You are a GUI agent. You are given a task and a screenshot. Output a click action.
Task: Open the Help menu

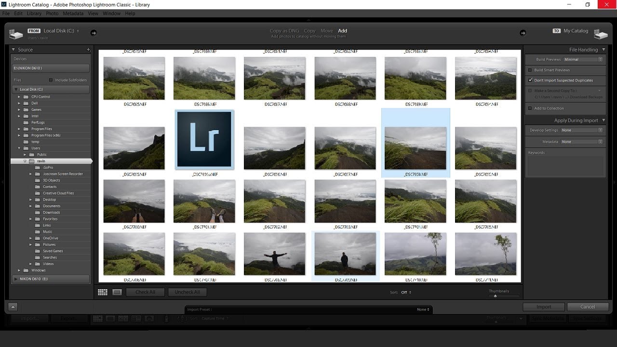130,13
